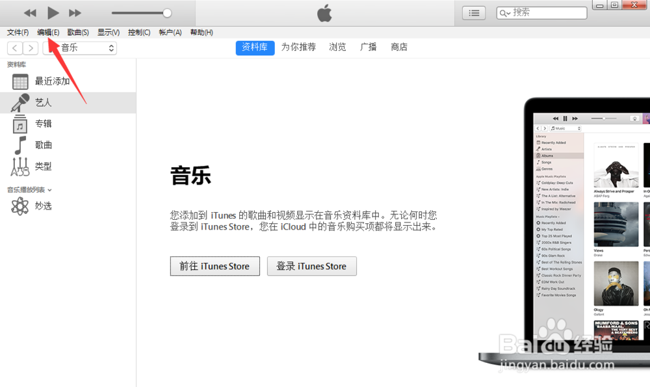Select 歌曲 in the sidebar
Viewport: 650px width, 387px height.
pos(68,145)
